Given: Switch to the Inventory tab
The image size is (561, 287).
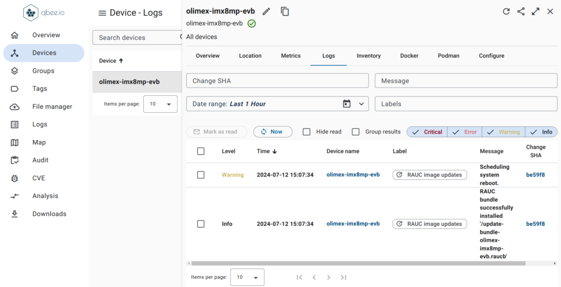Looking at the screenshot, I should pos(369,56).
